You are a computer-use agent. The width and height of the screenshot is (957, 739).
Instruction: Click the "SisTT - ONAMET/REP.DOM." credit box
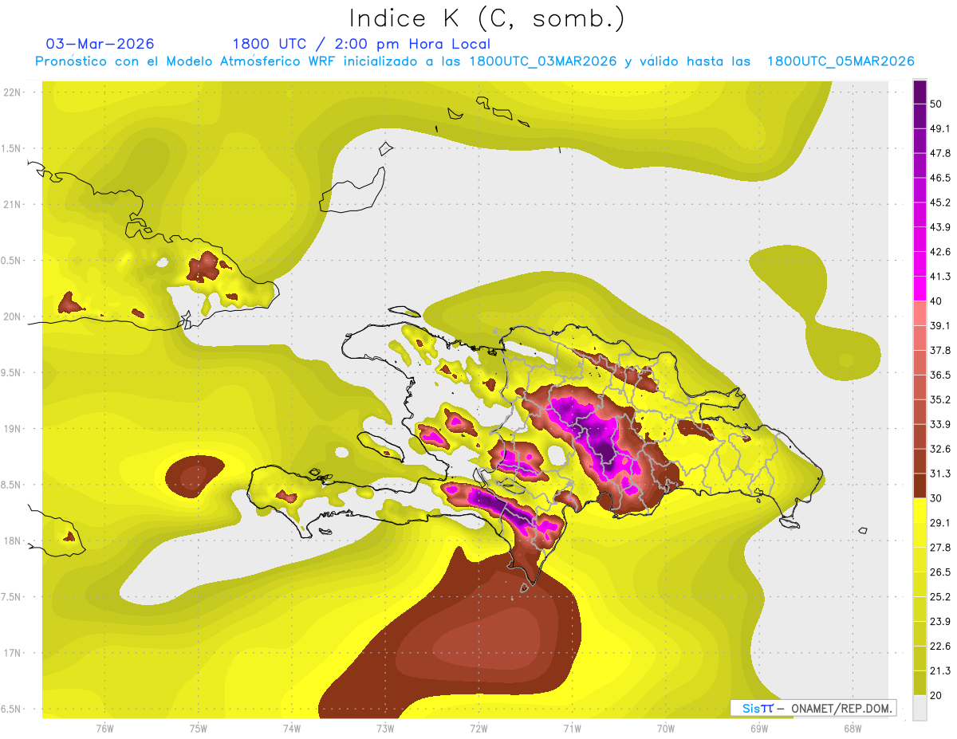813,708
